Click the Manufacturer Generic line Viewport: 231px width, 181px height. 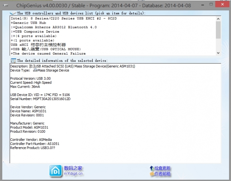tap(27, 123)
